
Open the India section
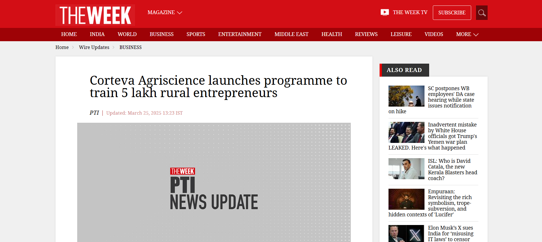97,34
